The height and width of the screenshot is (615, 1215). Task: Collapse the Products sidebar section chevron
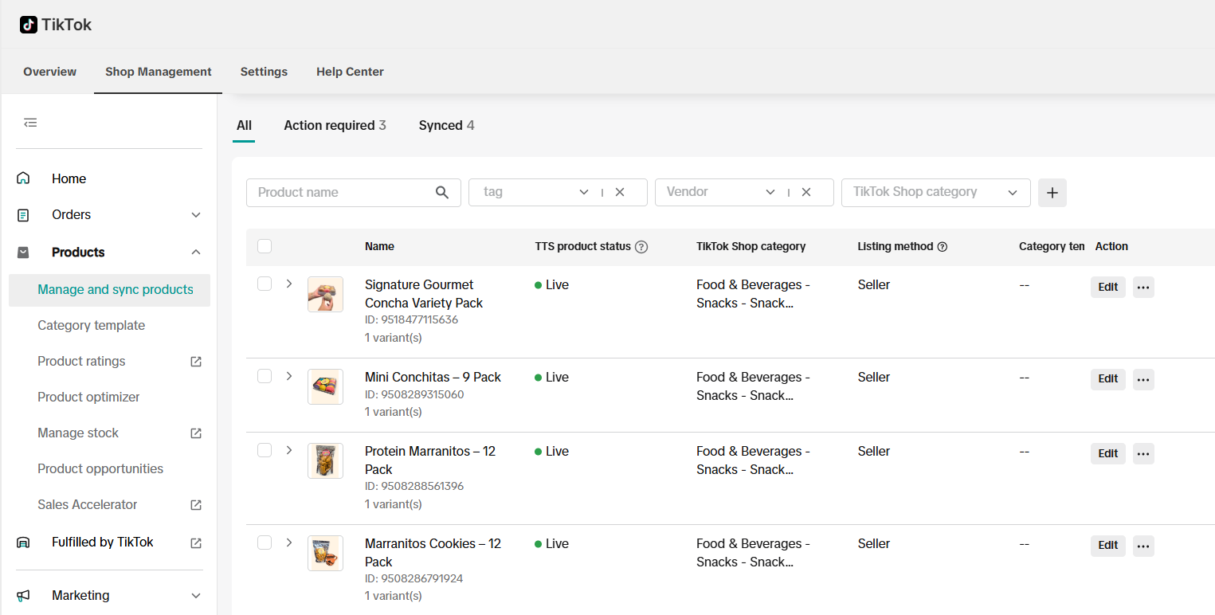196,253
